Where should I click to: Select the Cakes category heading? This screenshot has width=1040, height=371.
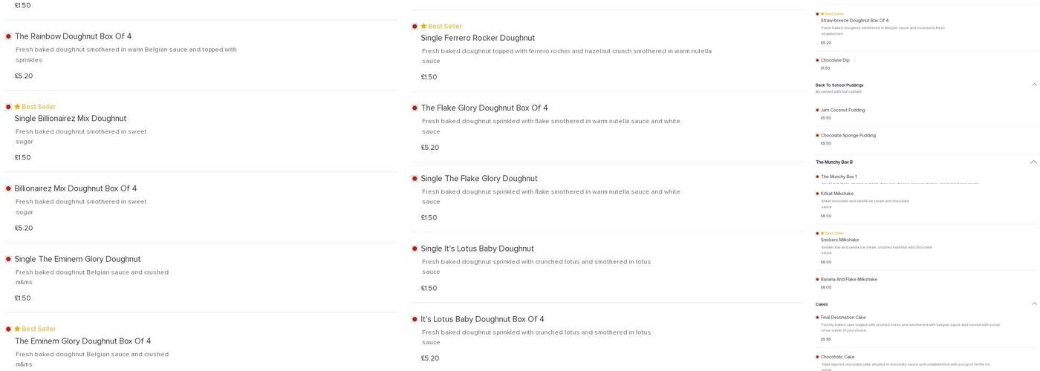(x=822, y=304)
